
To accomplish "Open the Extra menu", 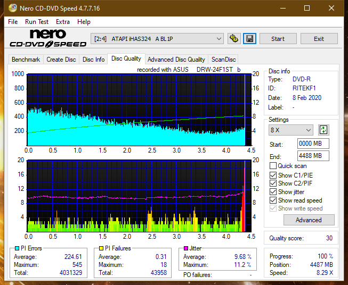I will [63, 22].
